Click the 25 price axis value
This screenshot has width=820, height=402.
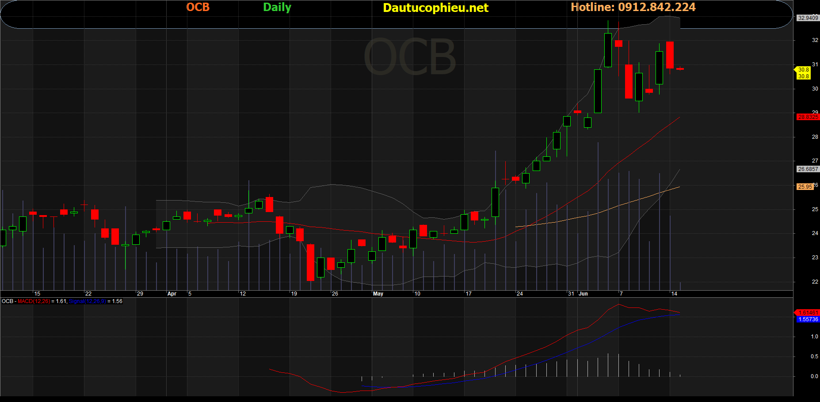tap(815, 209)
